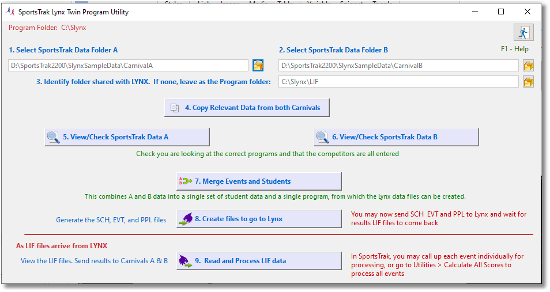Click the magnifier icon on View/Check Data A
Viewport: 550px width, 292px height.
click(x=53, y=137)
